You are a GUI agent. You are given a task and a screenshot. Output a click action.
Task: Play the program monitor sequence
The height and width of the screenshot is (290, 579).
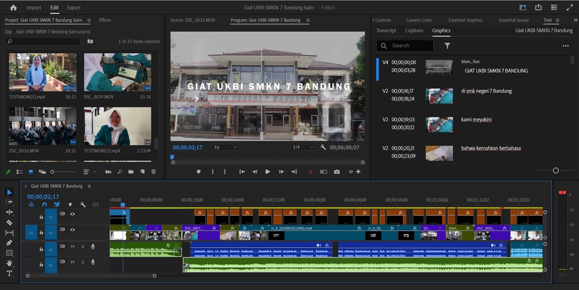pyautogui.click(x=268, y=172)
